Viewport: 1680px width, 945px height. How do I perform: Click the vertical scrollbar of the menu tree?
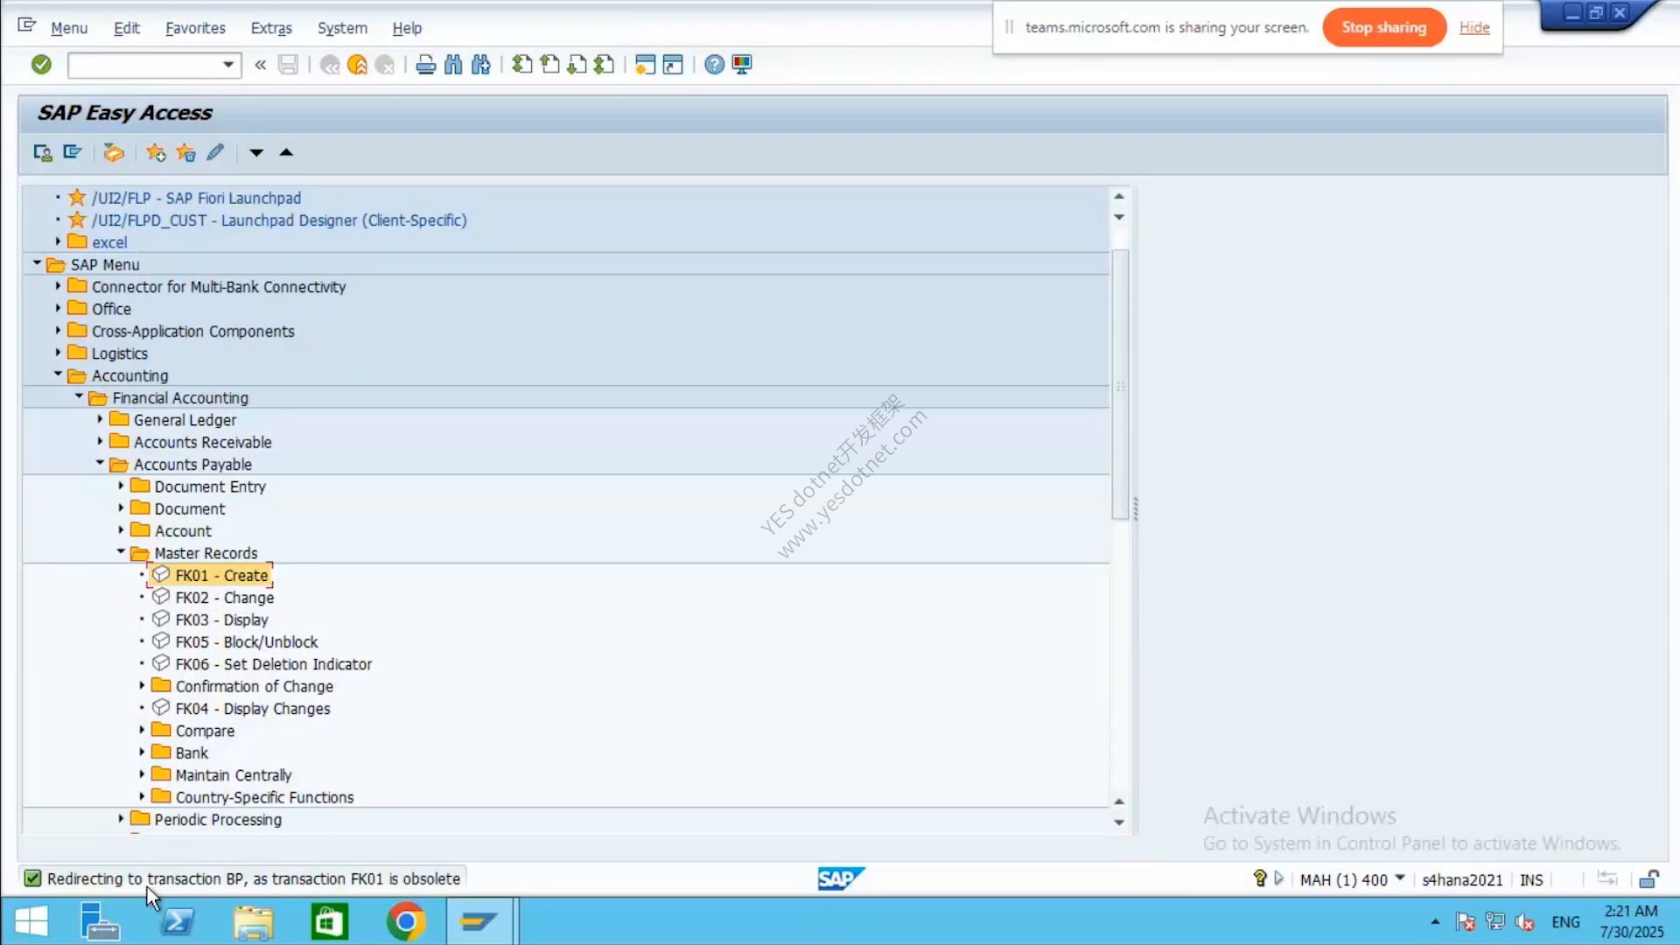coord(1120,385)
